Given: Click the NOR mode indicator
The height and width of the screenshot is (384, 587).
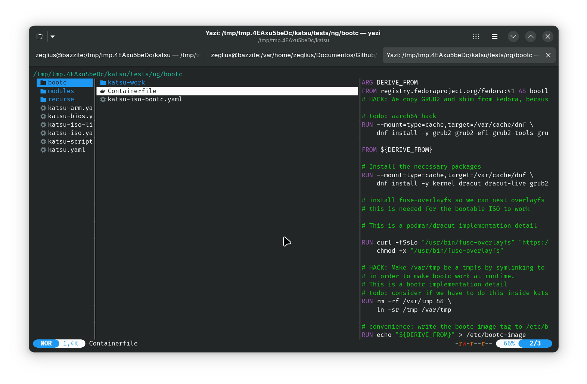Looking at the screenshot, I should (x=46, y=343).
